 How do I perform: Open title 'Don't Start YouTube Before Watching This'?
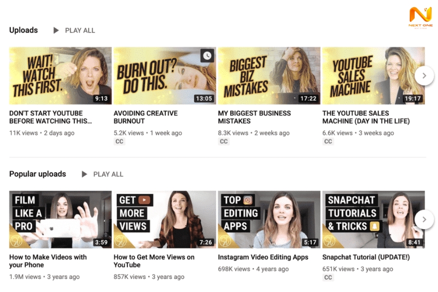tap(51, 117)
